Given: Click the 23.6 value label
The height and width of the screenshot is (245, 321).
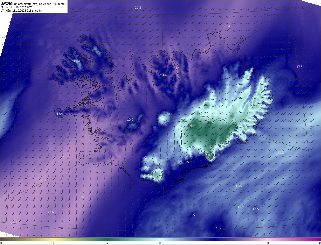Looking at the screenshot, I should (x=51, y=212).
